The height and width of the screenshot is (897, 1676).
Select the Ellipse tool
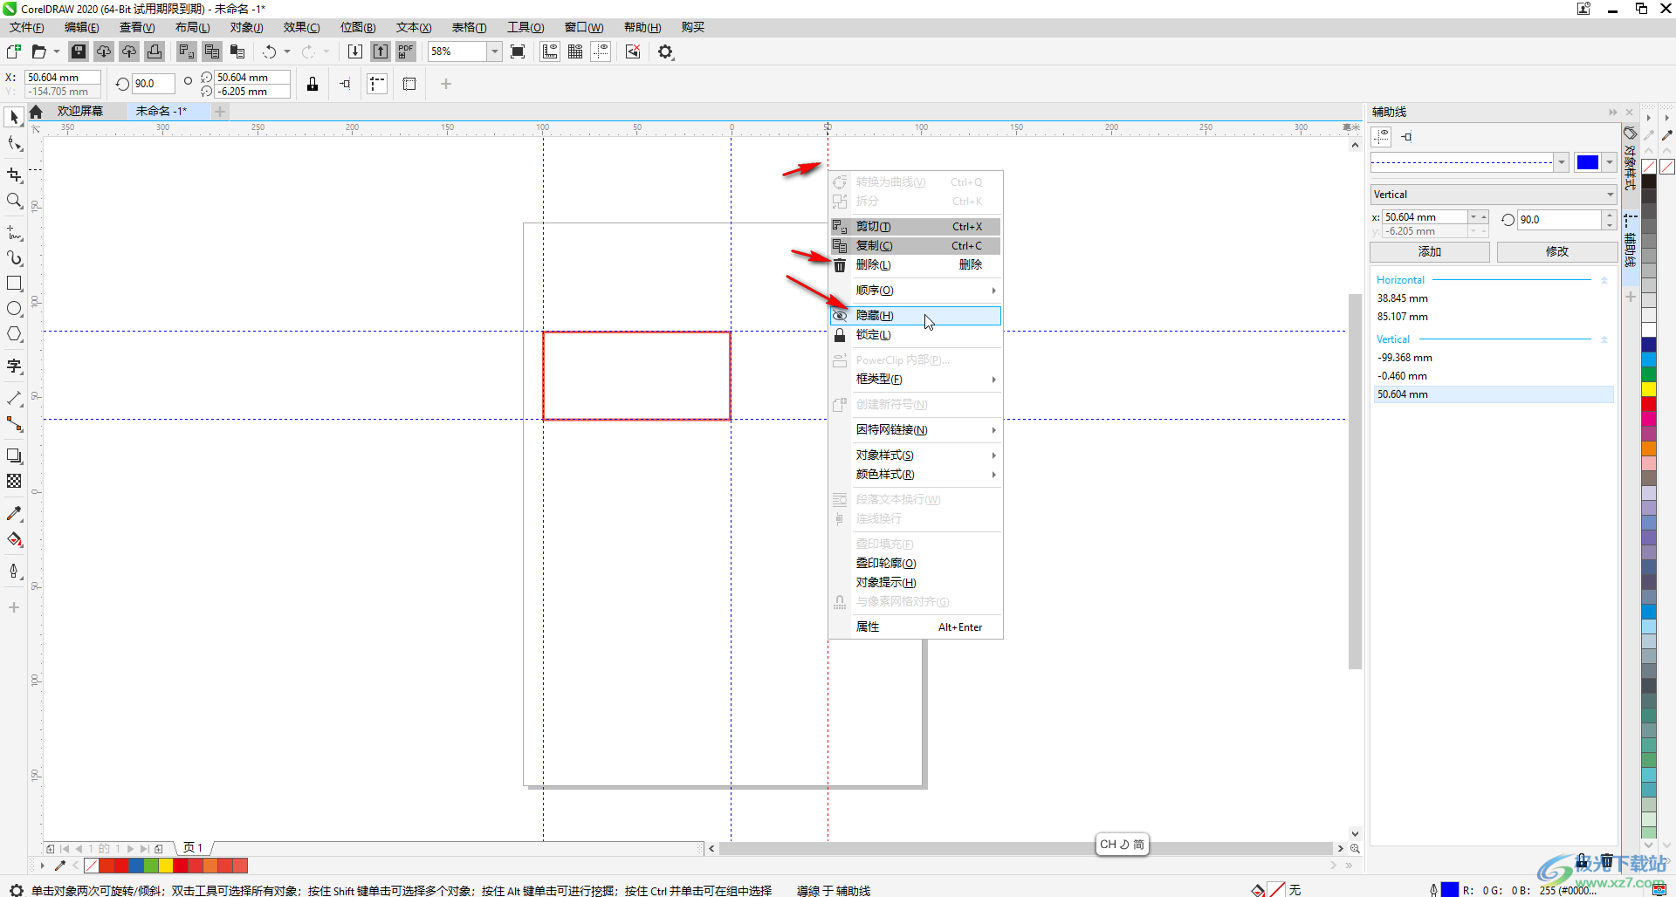pos(14,309)
